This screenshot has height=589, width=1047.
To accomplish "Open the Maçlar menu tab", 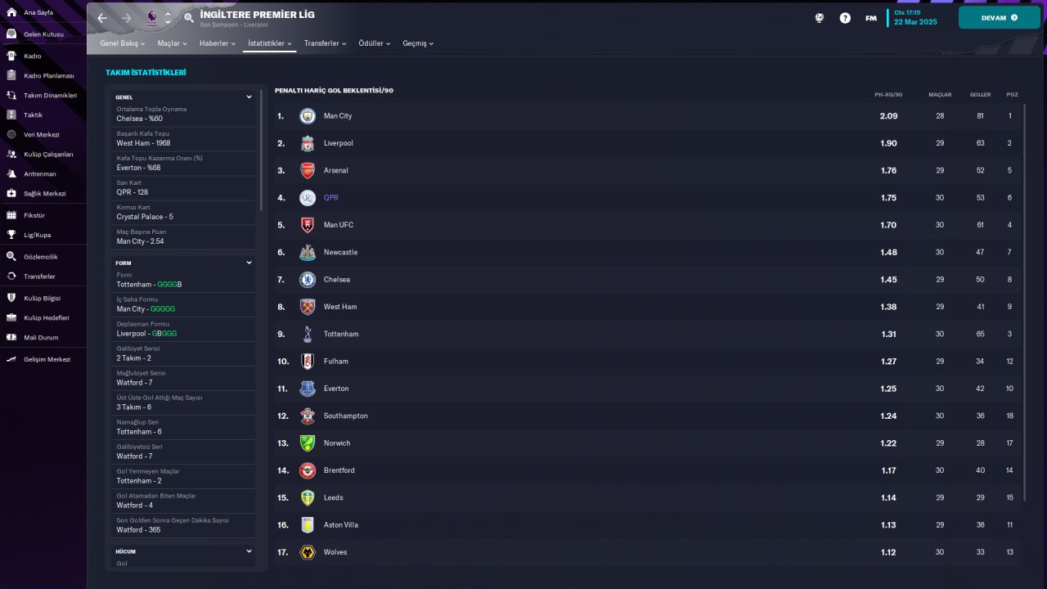I will point(173,43).
